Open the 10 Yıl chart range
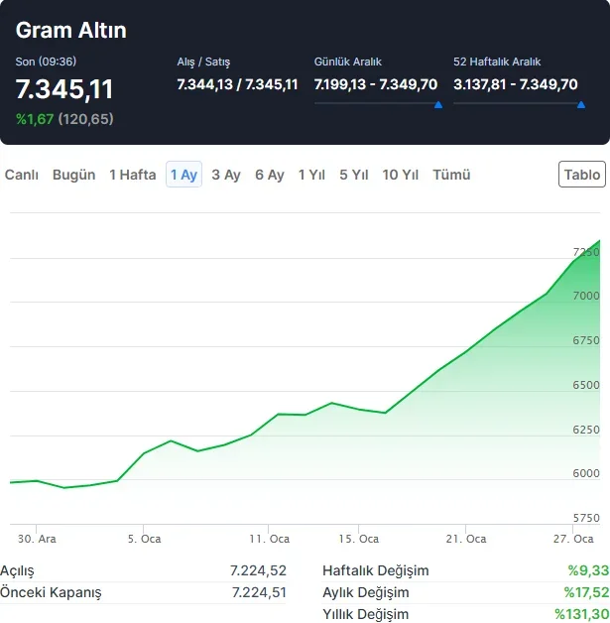Screen dimensions: 610x623 coord(401,175)
